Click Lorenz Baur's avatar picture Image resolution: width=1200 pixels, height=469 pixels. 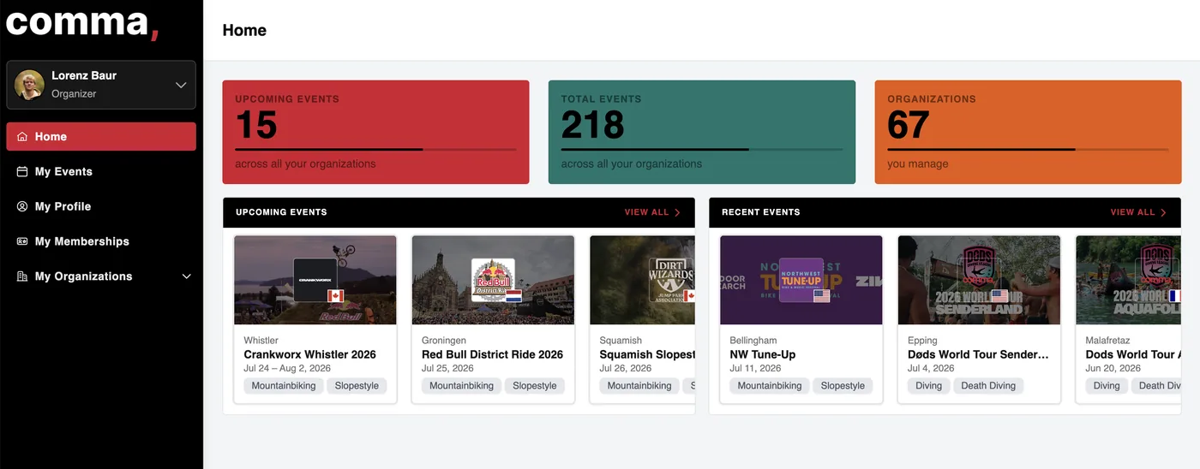click(29, 85)
